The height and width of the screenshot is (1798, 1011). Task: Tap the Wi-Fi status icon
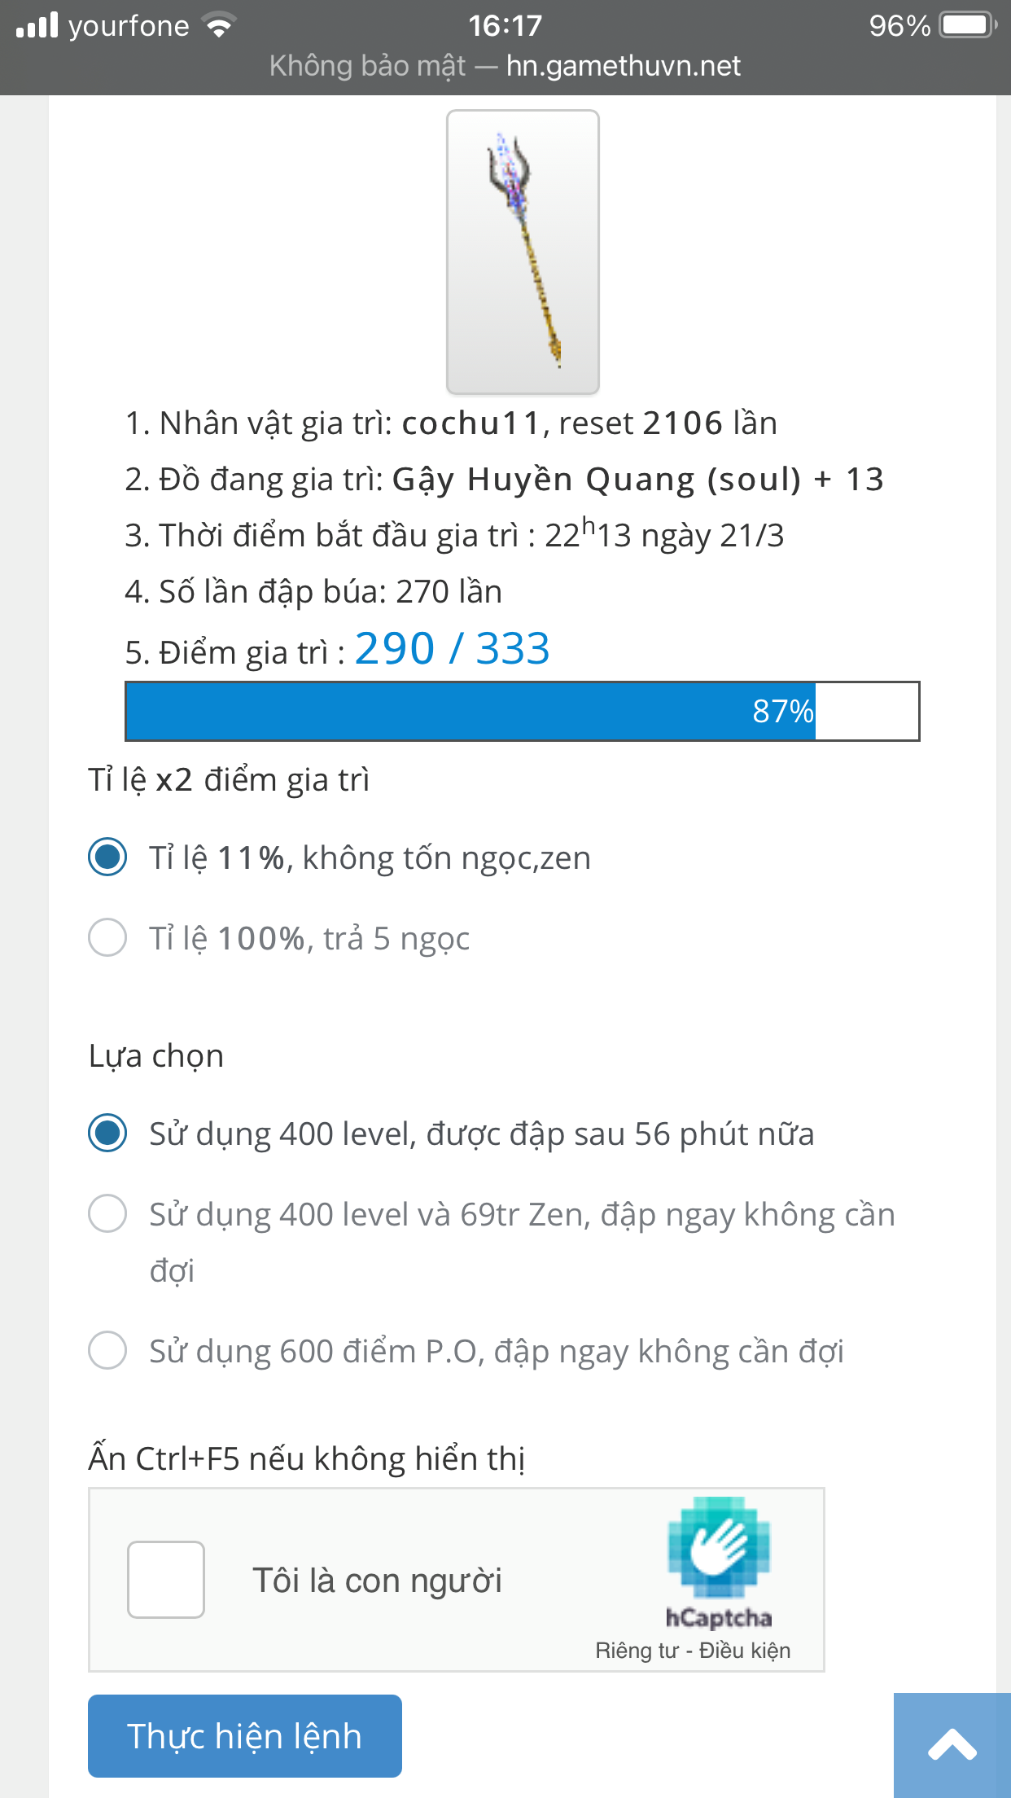click(218, 26)
